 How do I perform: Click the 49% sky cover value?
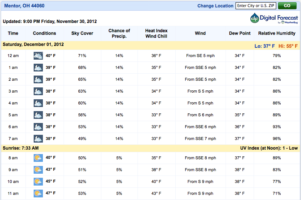pos(82,139)
